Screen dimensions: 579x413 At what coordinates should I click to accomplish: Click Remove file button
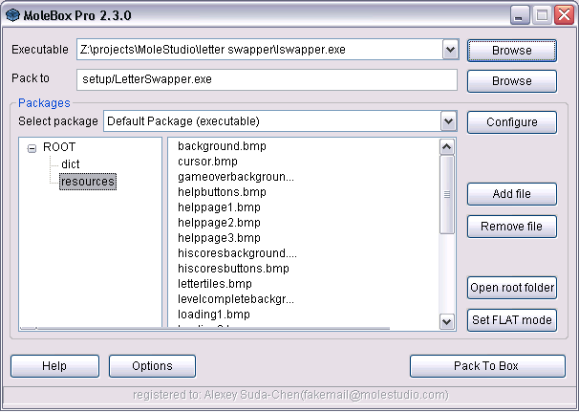click(x=511, y=227)
